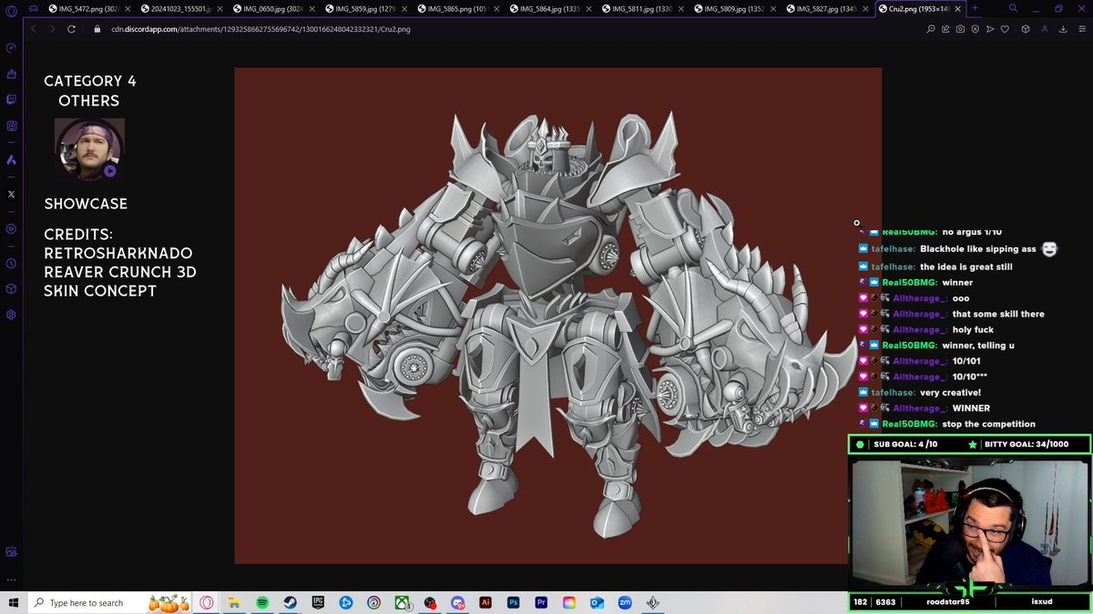Open the Opera GX menu logo
The image size is (1093, 614).
coord(11,9)
